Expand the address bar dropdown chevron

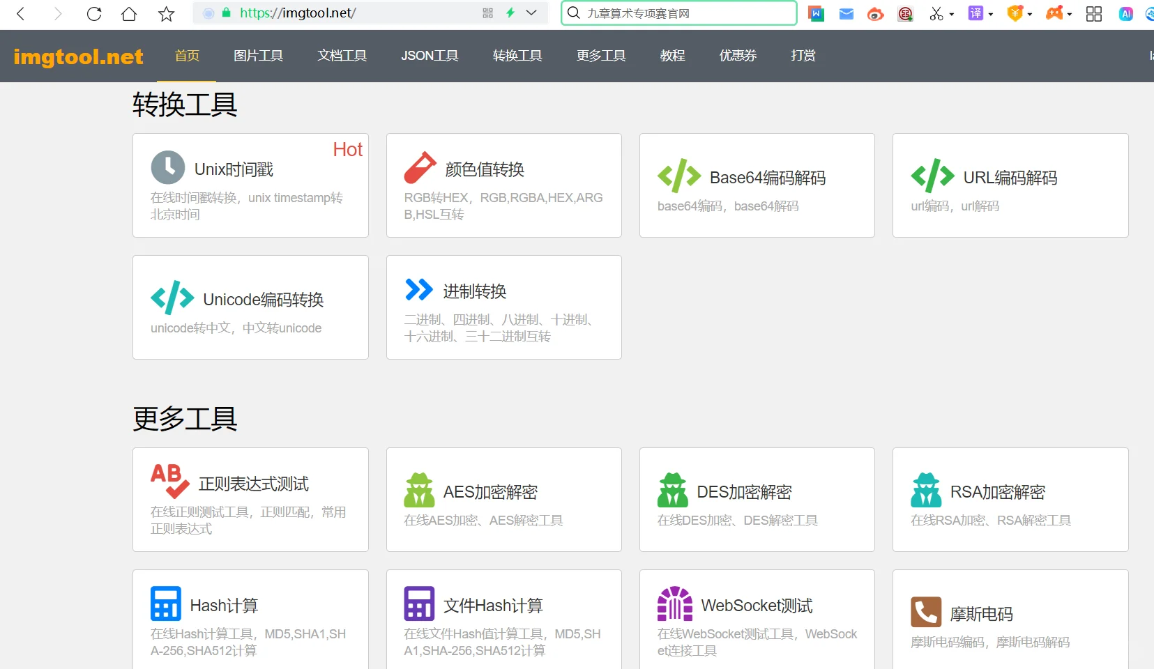531,13
